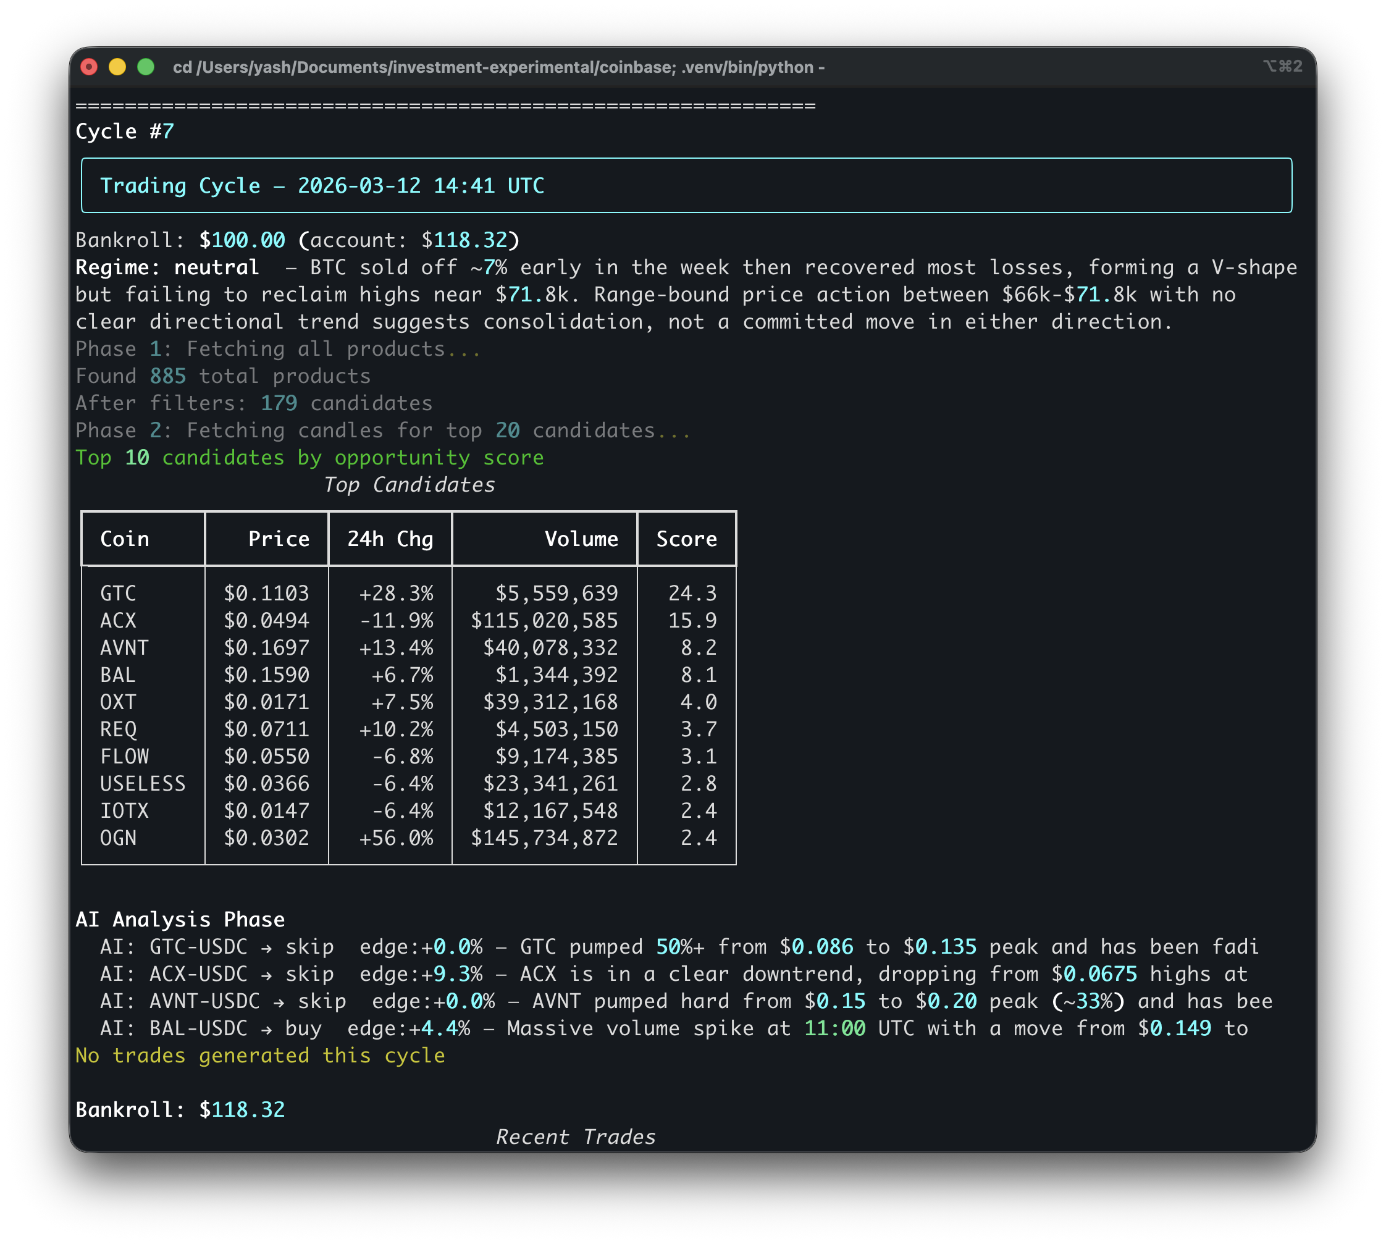Click 'Phase 1: Fetching all products...' line
The image size is (1386, 1244).
[278, 349]
